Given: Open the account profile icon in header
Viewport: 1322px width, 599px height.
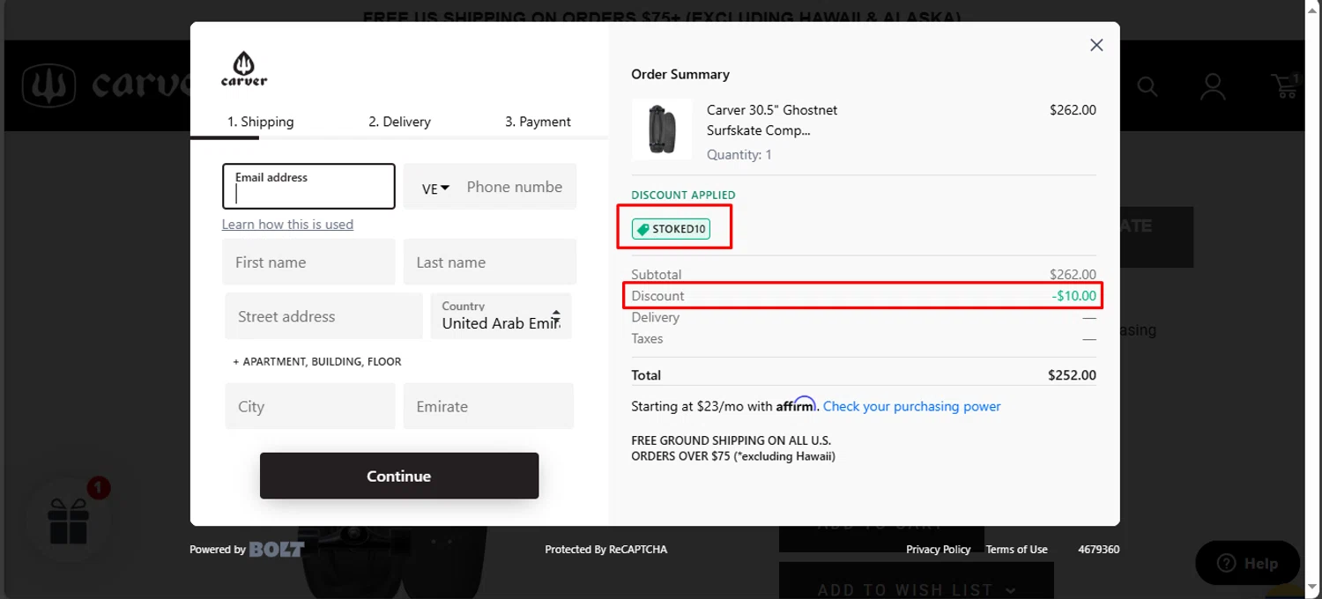Looking at the screenshot, I should (x=1213, y=86).
